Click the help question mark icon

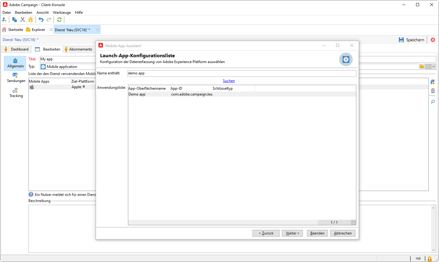click(31, 194)
